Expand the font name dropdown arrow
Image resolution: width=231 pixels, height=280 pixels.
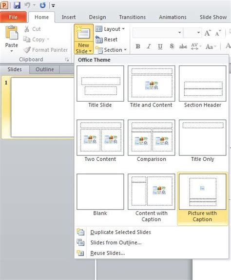pos(180,33)
